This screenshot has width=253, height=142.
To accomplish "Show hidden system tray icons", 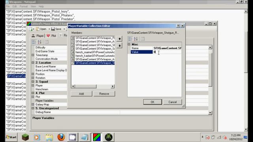I will (x=202, y=137).
